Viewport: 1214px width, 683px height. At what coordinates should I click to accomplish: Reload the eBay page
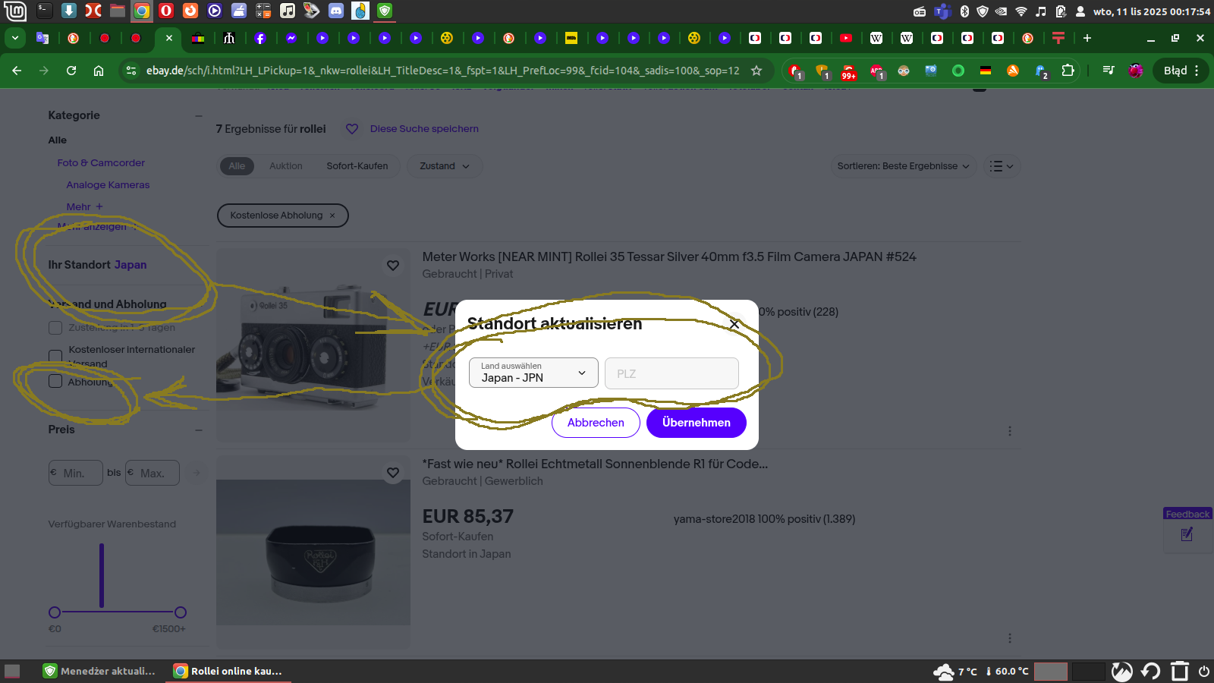click(x=71, y=71)
